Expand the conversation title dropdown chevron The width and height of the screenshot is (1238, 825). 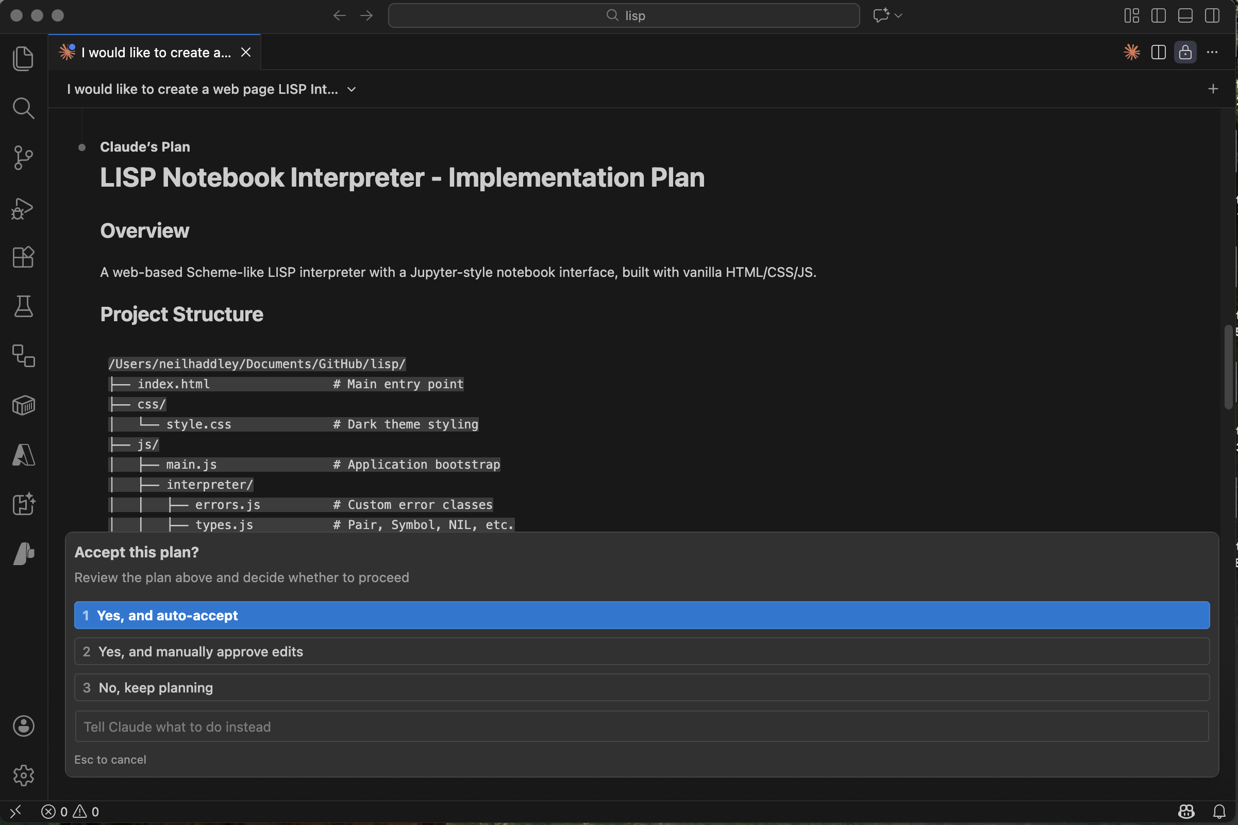coord(352,89)
